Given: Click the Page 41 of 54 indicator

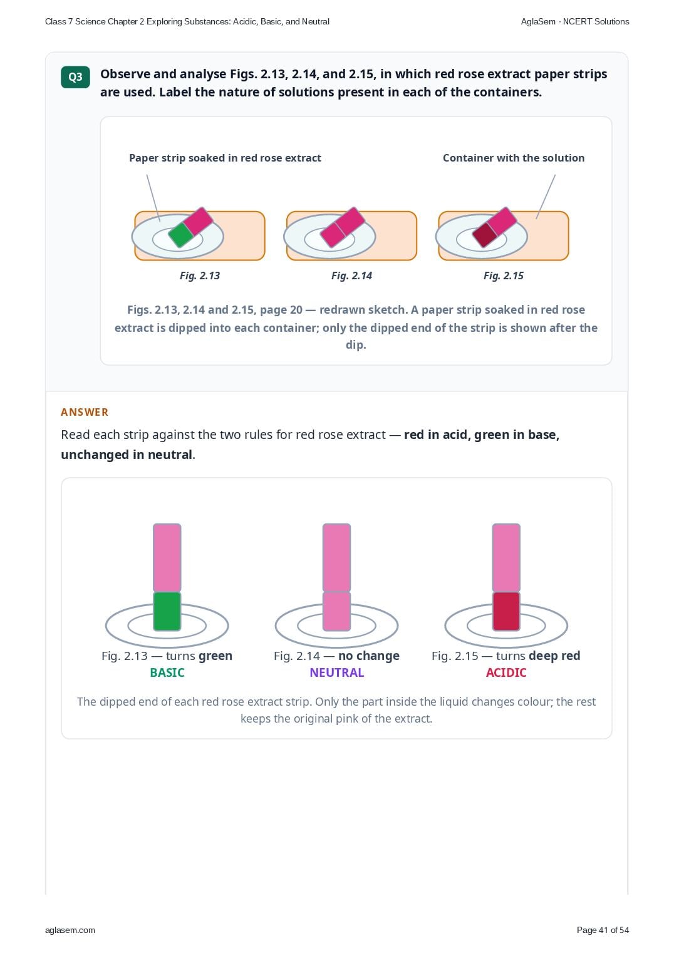Looking at the screenshot, I should [x=603, y=930].
